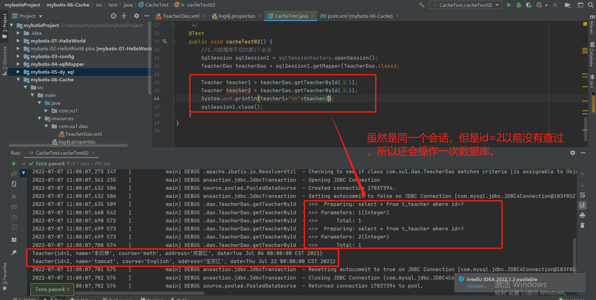Open the CacheTest.cacheTest02 run configuration dropdown
596x300 pixels.
466,5
